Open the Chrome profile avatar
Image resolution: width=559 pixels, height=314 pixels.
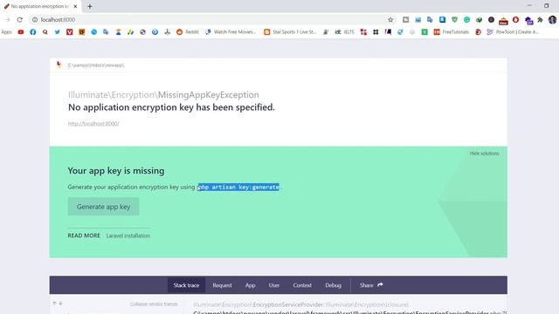click(x=552, y=20)
